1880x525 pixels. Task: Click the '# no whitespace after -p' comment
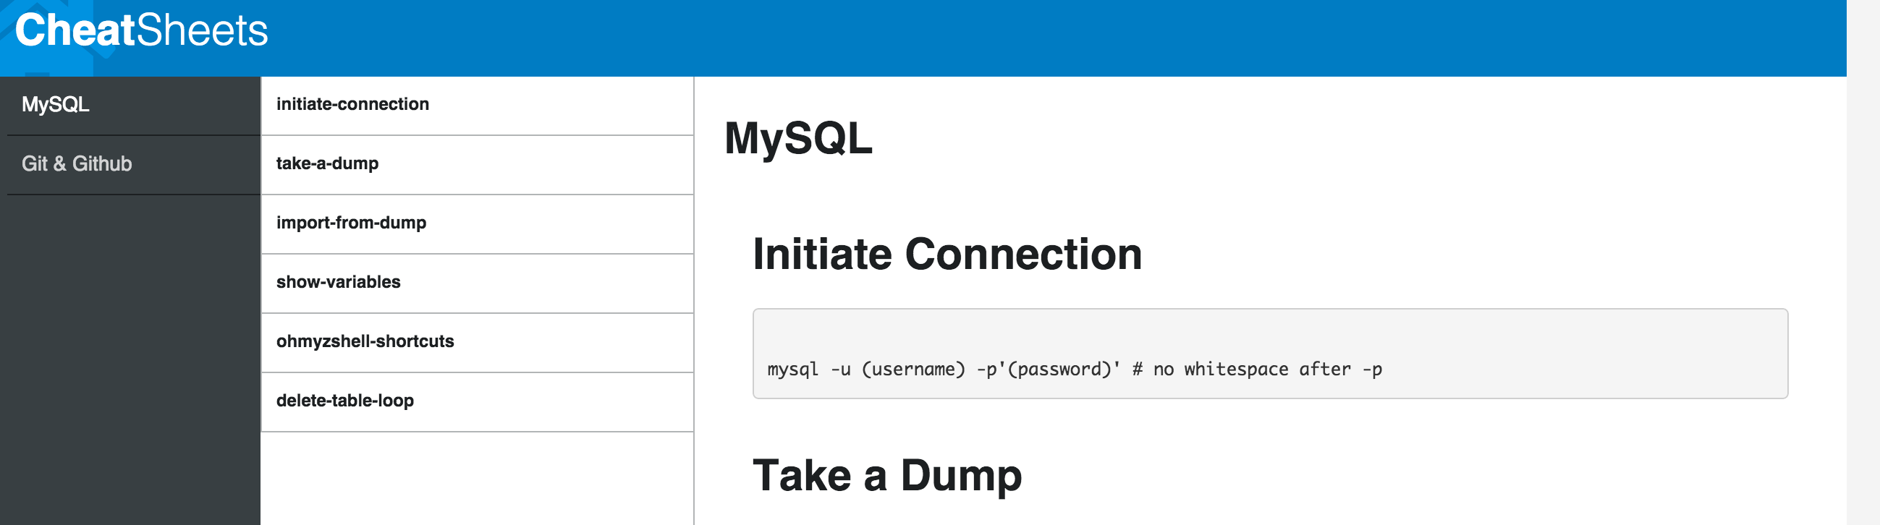point(1257,370)
